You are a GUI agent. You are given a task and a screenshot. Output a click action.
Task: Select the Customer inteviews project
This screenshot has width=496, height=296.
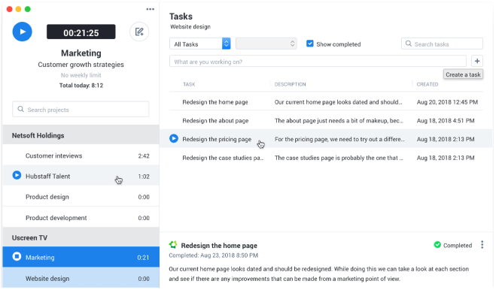tap(81, 156)
